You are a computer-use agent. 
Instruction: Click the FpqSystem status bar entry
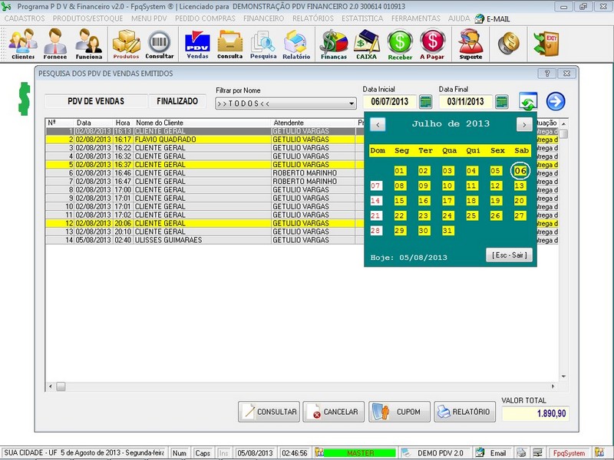coord(569,453)
